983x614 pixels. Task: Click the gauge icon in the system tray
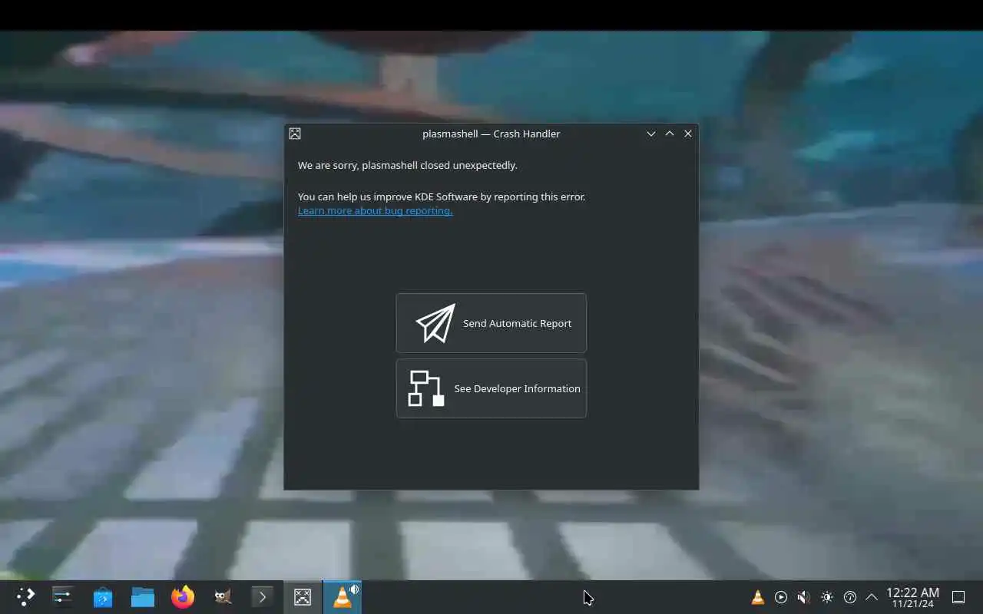[x=850, y=597]
